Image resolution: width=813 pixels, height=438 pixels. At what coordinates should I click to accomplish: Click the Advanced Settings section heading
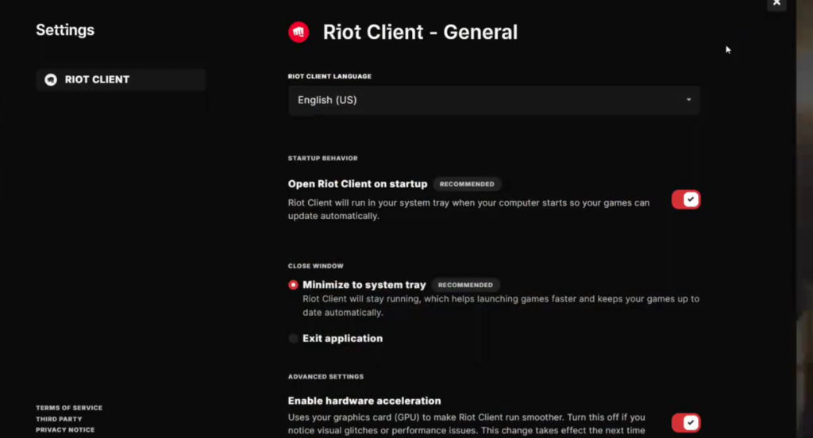[326, 377]
